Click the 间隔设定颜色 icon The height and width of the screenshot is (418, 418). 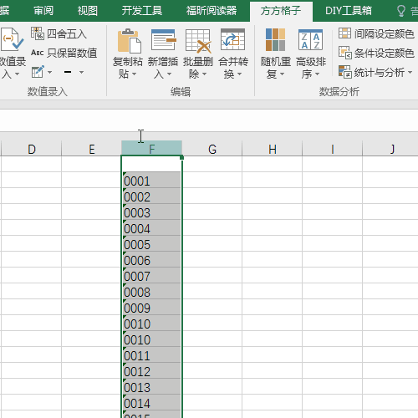pos(344,33)
